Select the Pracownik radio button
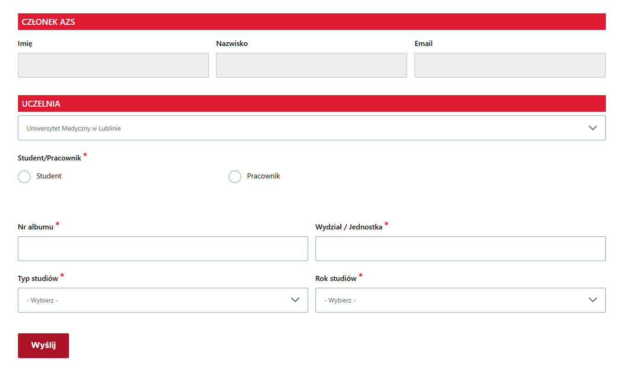Screen dimensions: 626x371 pos(235,177)
